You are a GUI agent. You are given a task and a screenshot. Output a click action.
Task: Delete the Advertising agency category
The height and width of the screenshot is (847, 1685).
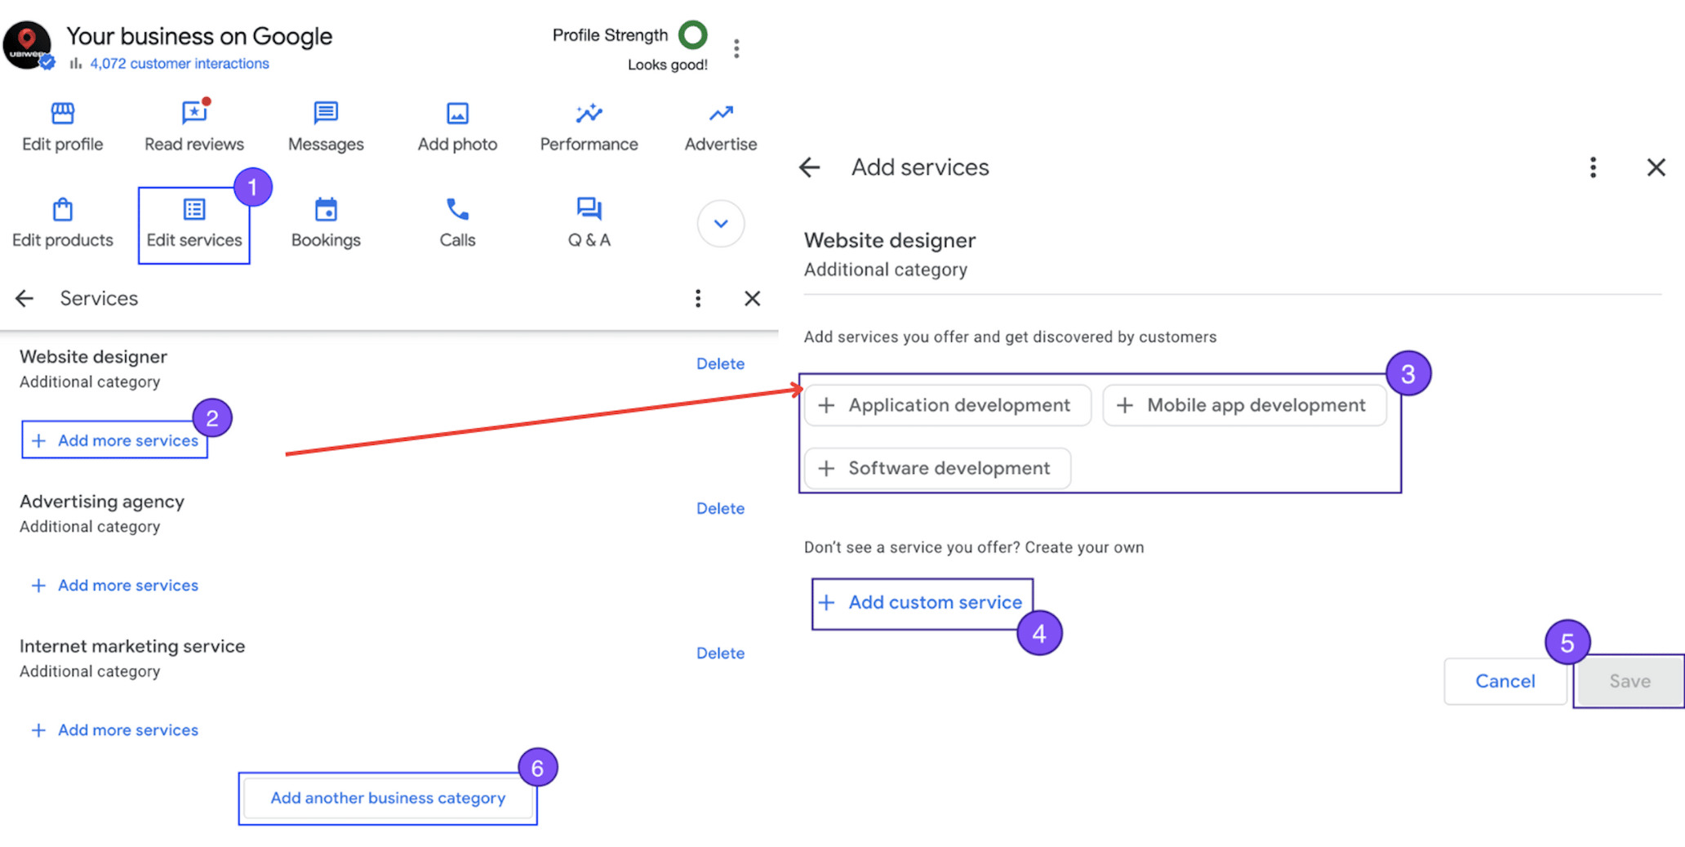click(720, 508)
